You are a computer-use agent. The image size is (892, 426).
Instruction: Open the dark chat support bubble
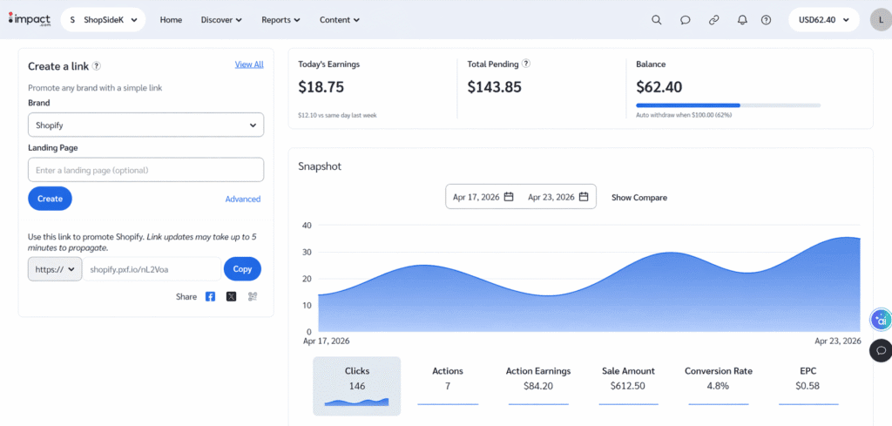tap(882, 350)
